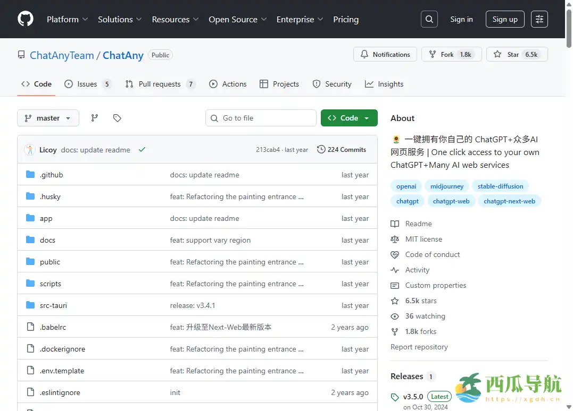
Task: Click the appearance settings sliders icon
Action: [x=539, y=19]
